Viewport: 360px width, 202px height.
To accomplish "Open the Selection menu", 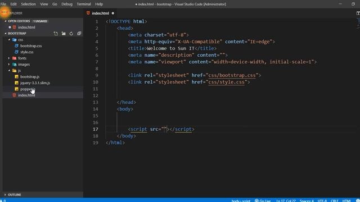I will coord(28,4).
